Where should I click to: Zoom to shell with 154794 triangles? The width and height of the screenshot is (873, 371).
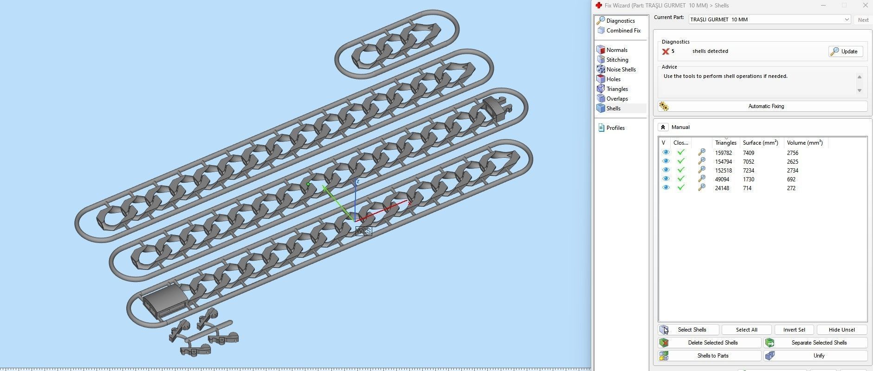point(701,161)
